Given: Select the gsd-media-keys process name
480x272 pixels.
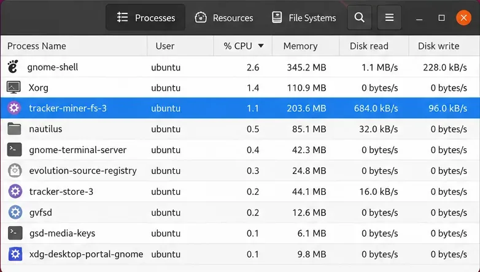Looking at the screenshot, I should 62,233.
